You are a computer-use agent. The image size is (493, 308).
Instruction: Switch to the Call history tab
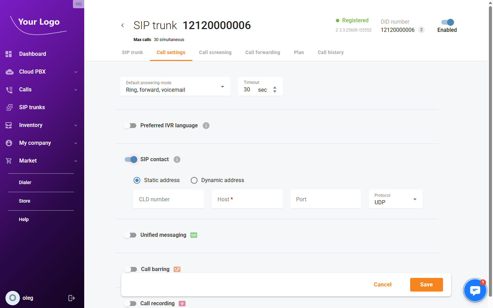330,52
